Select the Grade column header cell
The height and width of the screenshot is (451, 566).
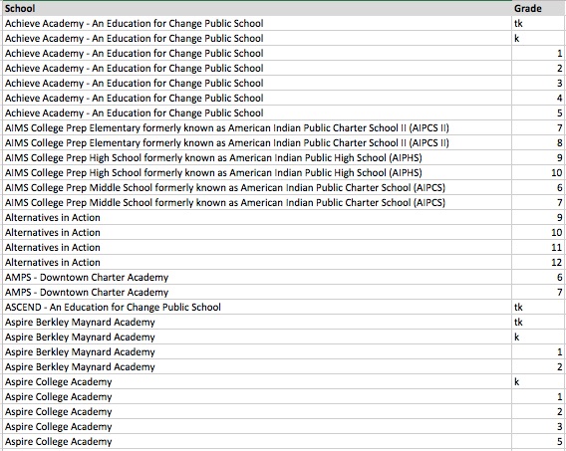pyautogui.click(x=538, y=8)
